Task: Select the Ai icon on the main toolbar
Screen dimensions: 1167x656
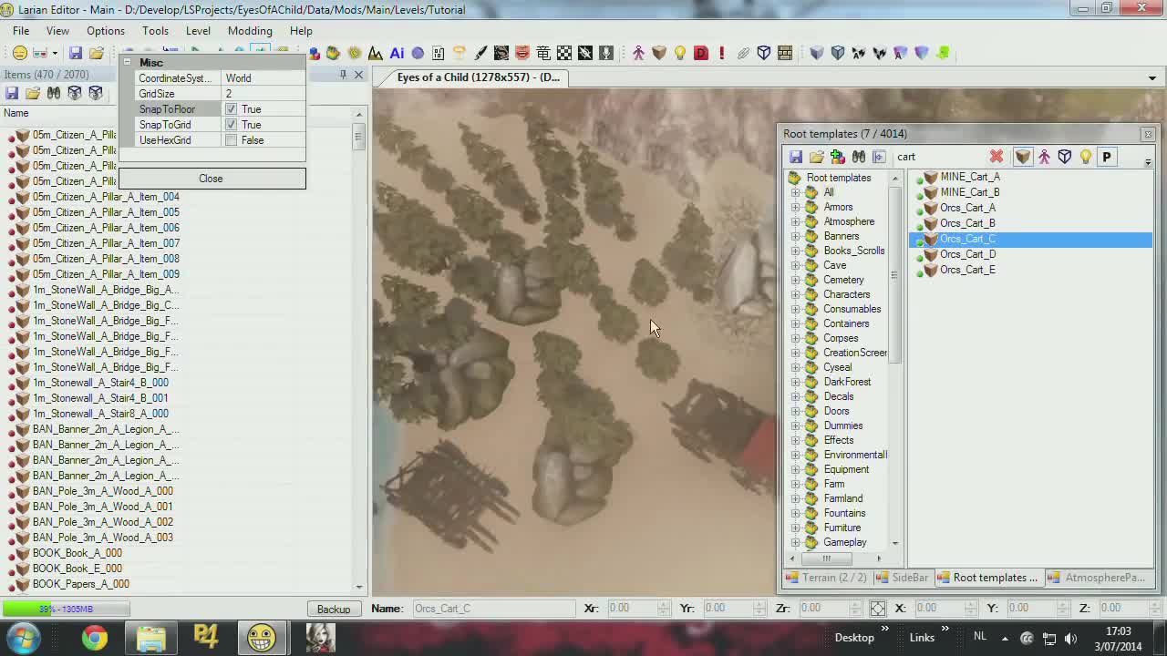Action: (396, 53)
